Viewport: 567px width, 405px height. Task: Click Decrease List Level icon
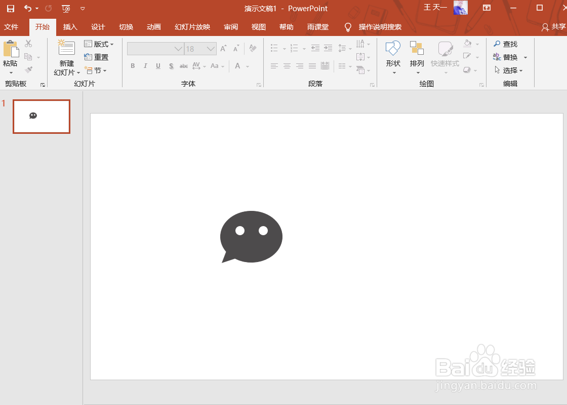coord(315,48)
